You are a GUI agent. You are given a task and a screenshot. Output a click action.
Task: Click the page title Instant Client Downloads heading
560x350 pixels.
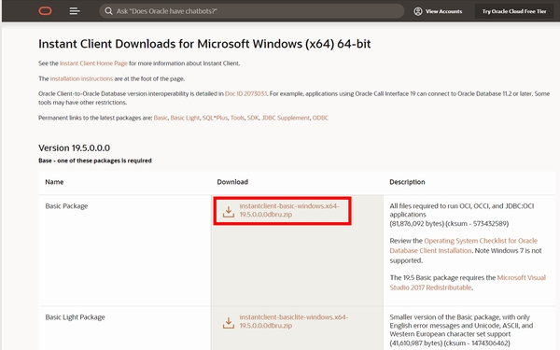[x=204, y=44]
